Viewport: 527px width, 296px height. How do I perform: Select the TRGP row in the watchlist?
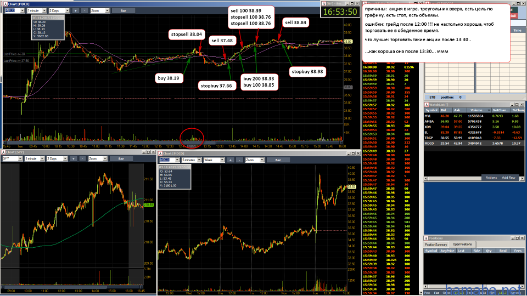474,138
